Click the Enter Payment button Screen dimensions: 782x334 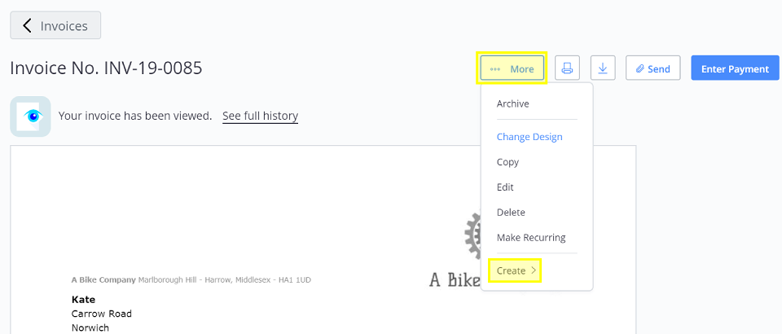(735, 68)
